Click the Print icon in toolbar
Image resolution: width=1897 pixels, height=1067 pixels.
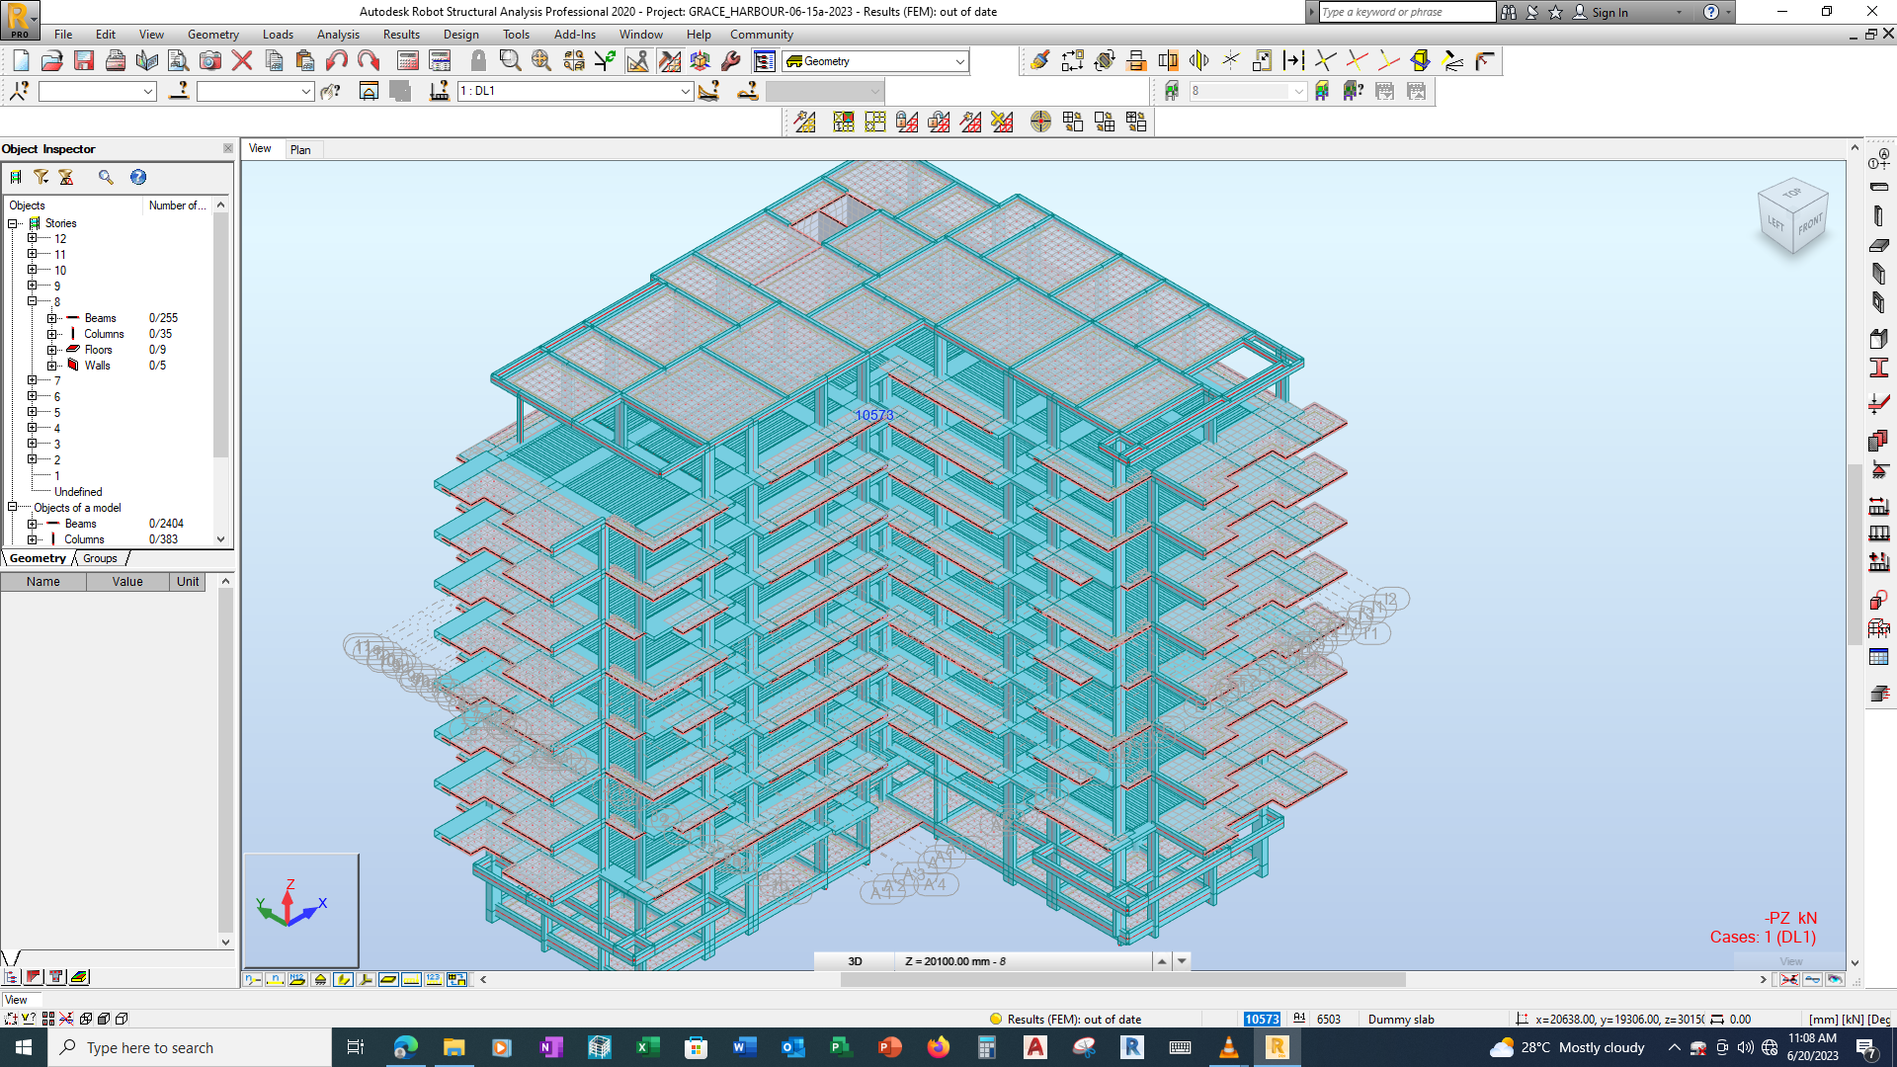click(x=116, y=61)
